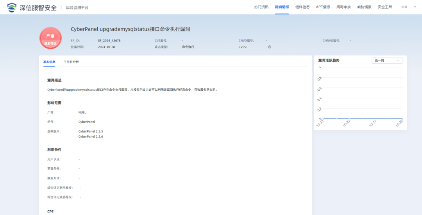Click the component value CyberPanel
The image size is (422, 215).
[x=87, y=122]
